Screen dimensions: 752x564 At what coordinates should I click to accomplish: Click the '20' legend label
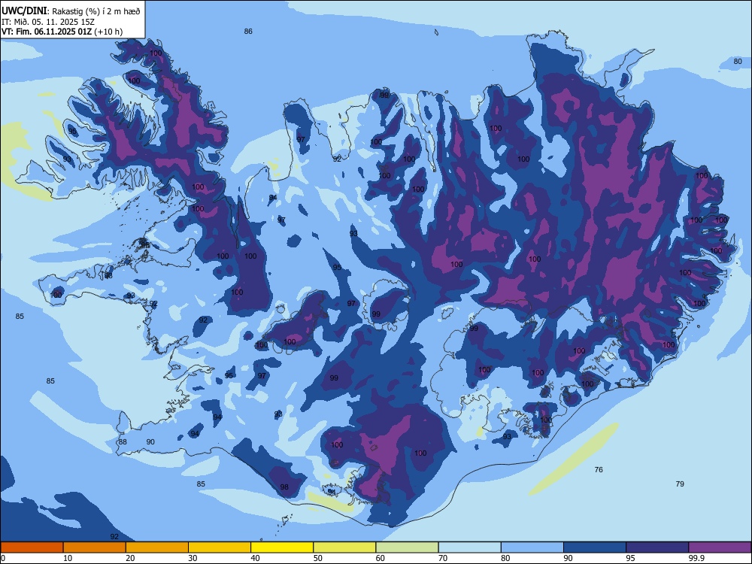click(130, 558)
